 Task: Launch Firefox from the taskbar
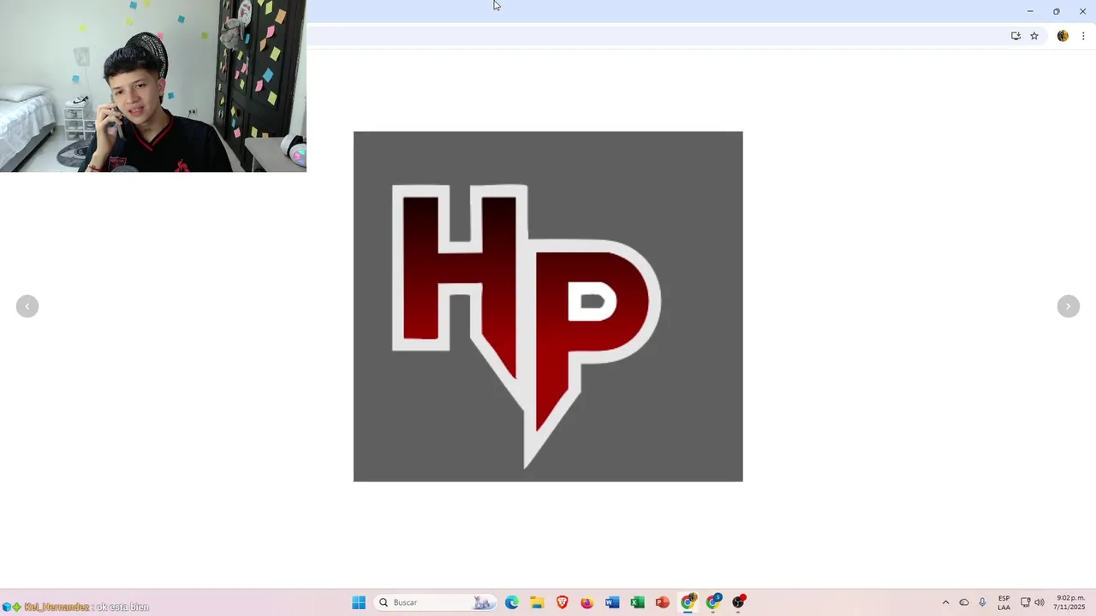coord(587,602)
